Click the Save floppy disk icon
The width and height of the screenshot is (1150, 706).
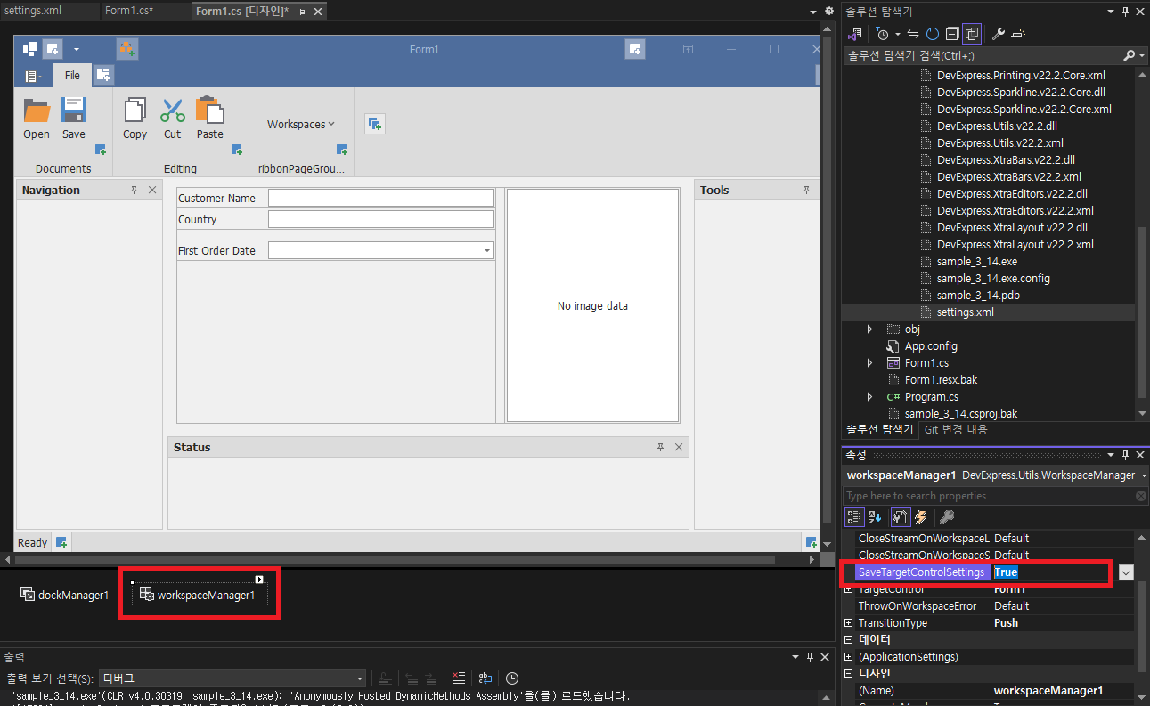[x=74, y=110]
